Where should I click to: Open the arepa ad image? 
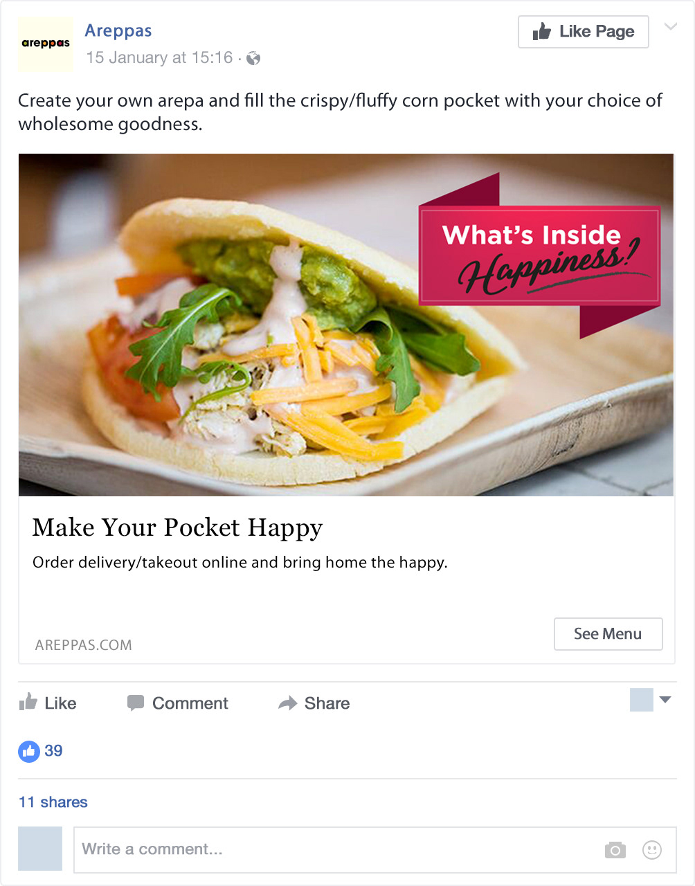346,325
